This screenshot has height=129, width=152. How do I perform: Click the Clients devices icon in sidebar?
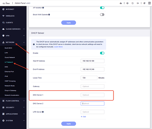pos(3,22)
